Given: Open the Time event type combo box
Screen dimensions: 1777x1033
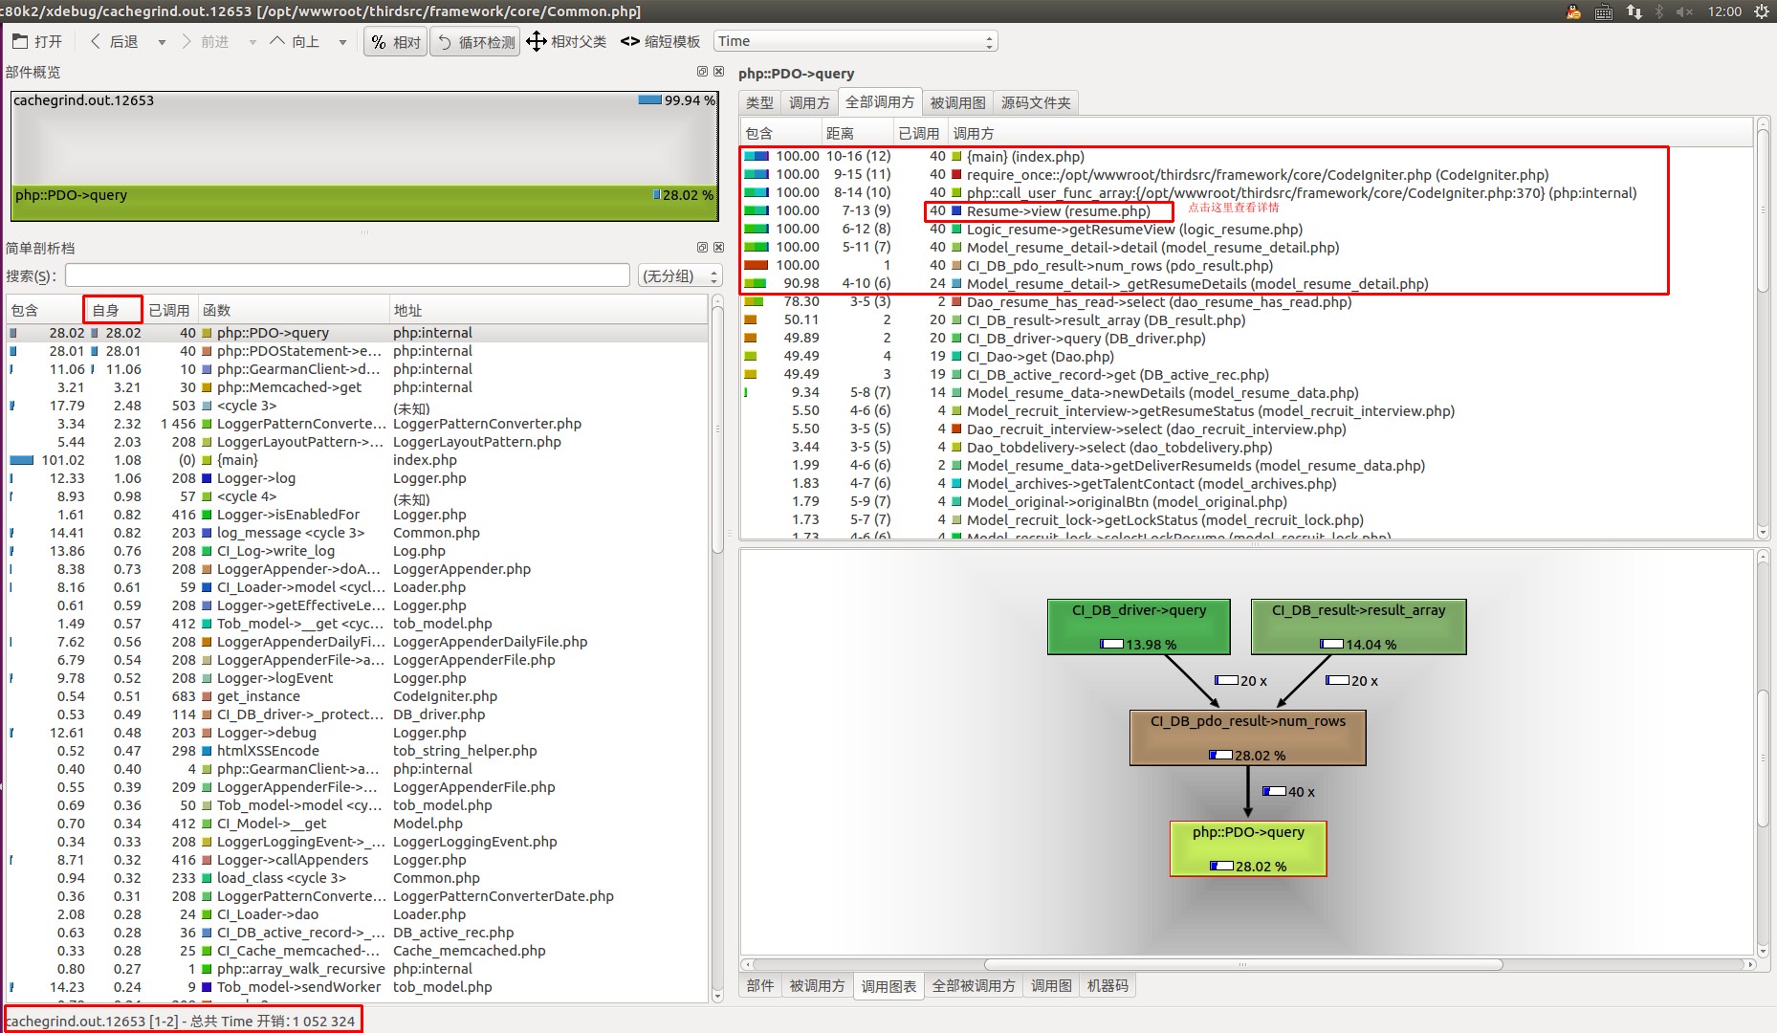Looking at the screenshot, I should 856,41.
